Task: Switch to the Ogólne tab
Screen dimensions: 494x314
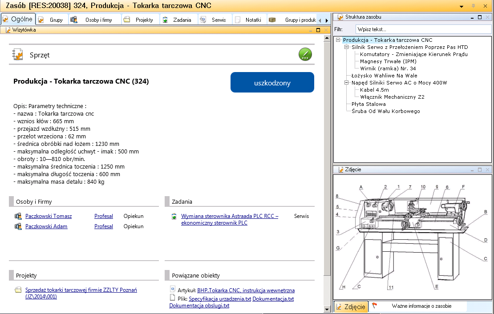Action: [x=18, y=19]
